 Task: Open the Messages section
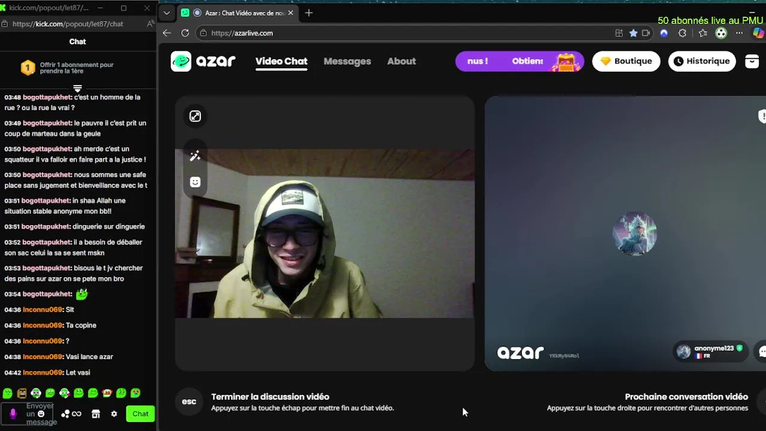[347, 61]
